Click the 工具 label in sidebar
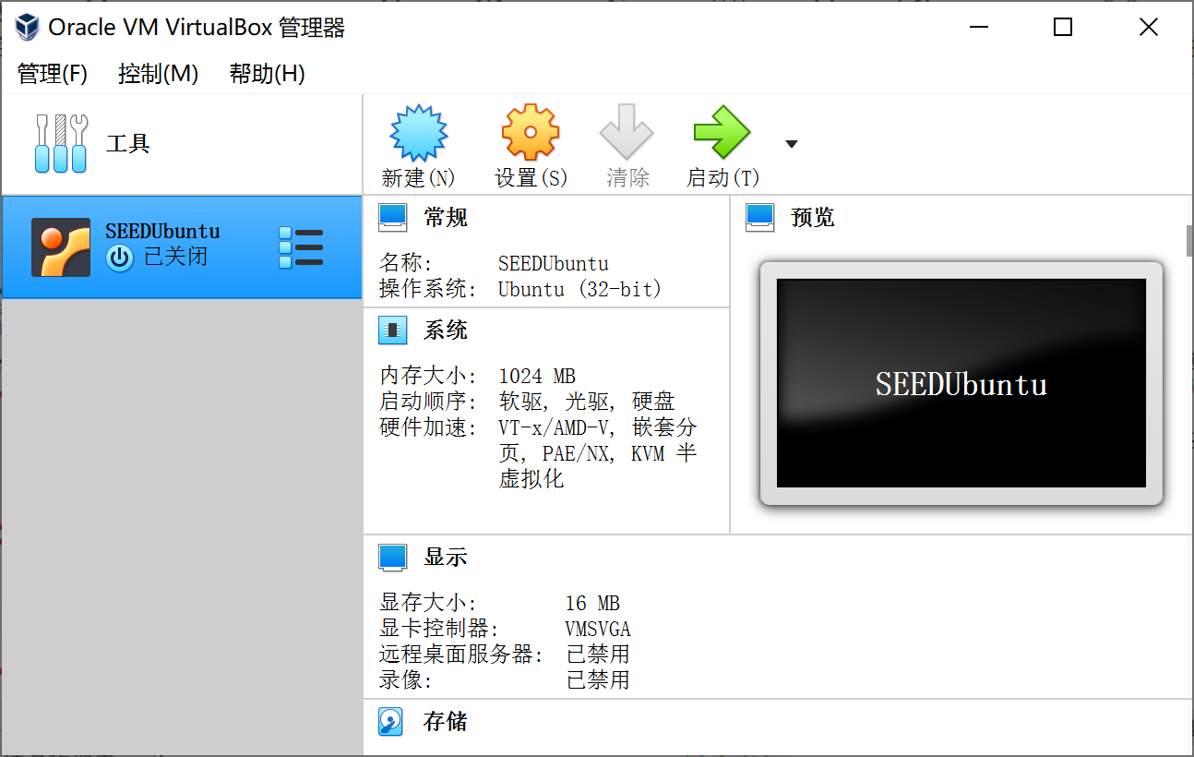The width and height of the screenshot is (1194, 757). tap(128, 144)
